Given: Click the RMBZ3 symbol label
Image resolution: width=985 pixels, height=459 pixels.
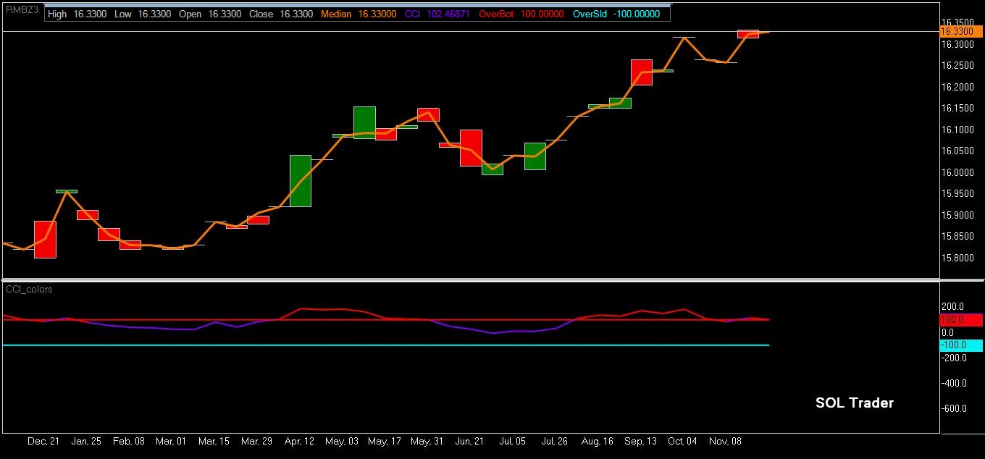Looking at the screenshot, I should (x=20, y=10).
